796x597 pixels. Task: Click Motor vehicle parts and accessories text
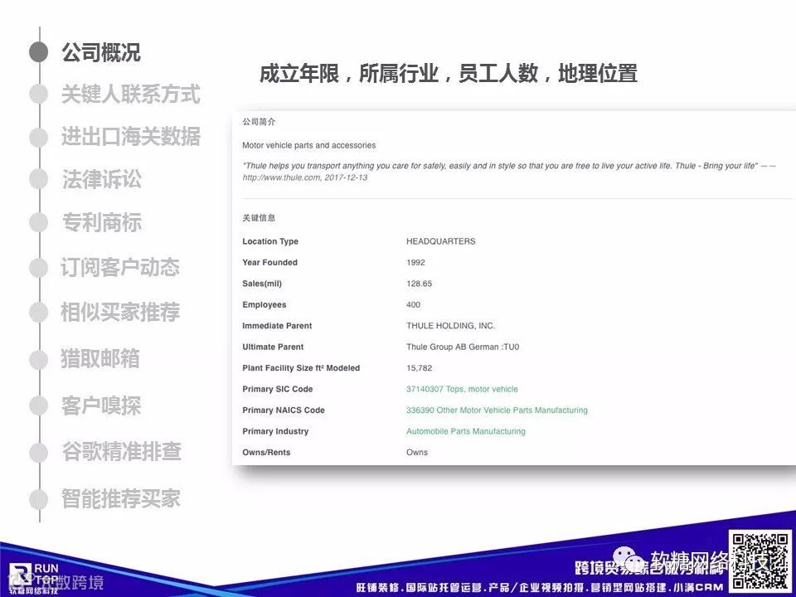(x=308, y=145)
